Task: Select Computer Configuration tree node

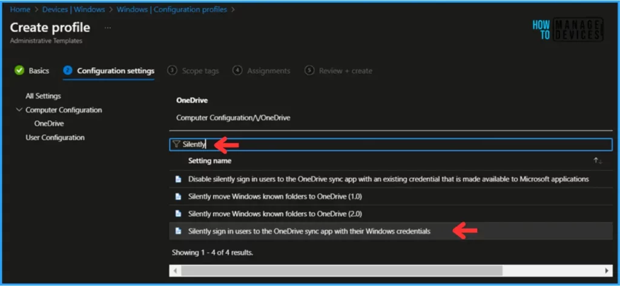Action: 64,110
